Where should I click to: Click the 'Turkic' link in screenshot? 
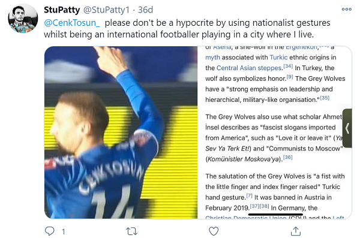(278, 58)
